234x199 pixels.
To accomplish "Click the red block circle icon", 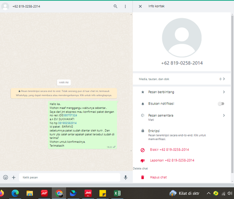I will [x=143, y=150].
